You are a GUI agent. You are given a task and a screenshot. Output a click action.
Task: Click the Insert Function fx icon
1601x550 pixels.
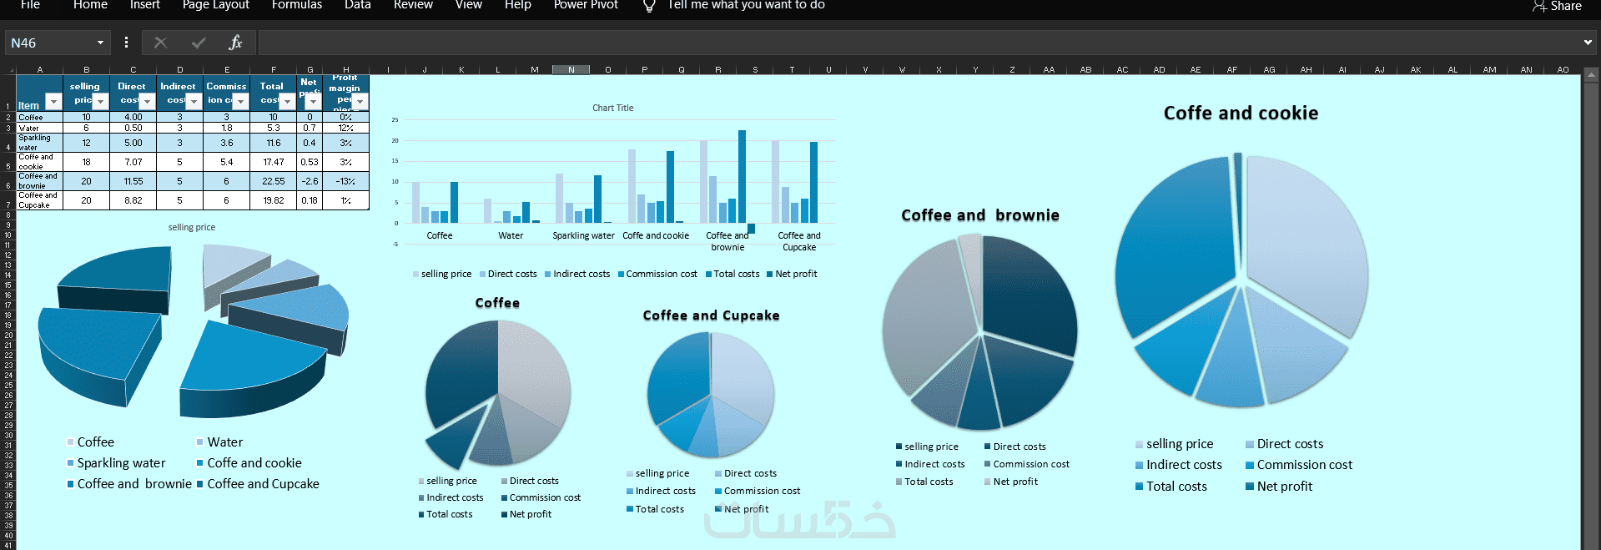(235, 43)
